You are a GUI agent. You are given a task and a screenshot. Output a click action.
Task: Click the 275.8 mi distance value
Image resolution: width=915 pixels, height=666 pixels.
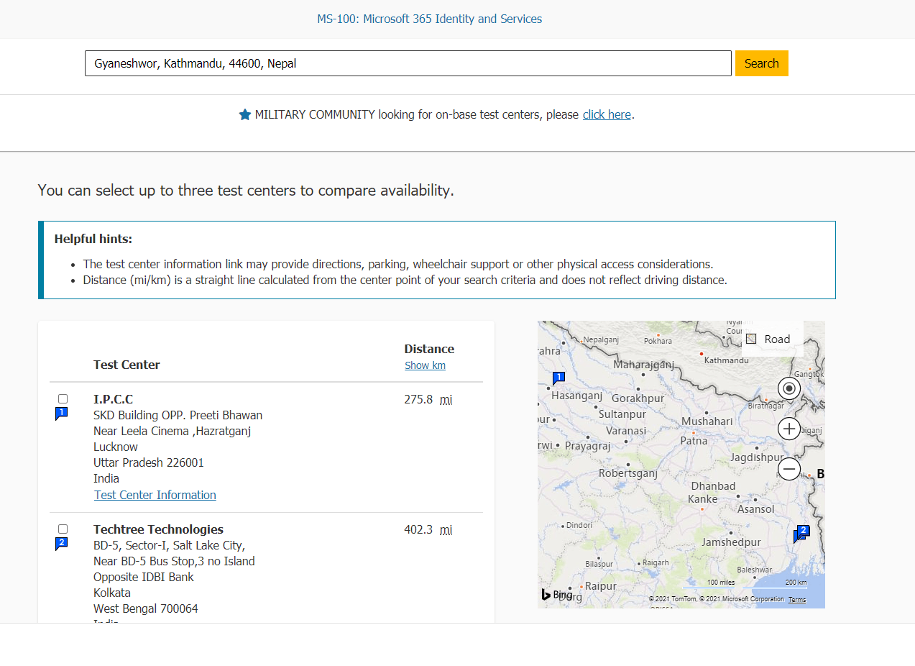coord(428,399)
